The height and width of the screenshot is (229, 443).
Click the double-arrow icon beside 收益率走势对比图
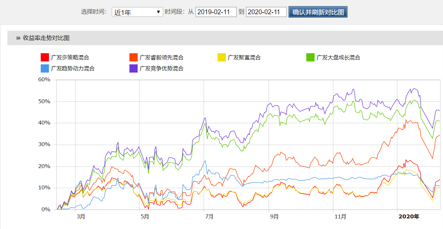(18, 38)
